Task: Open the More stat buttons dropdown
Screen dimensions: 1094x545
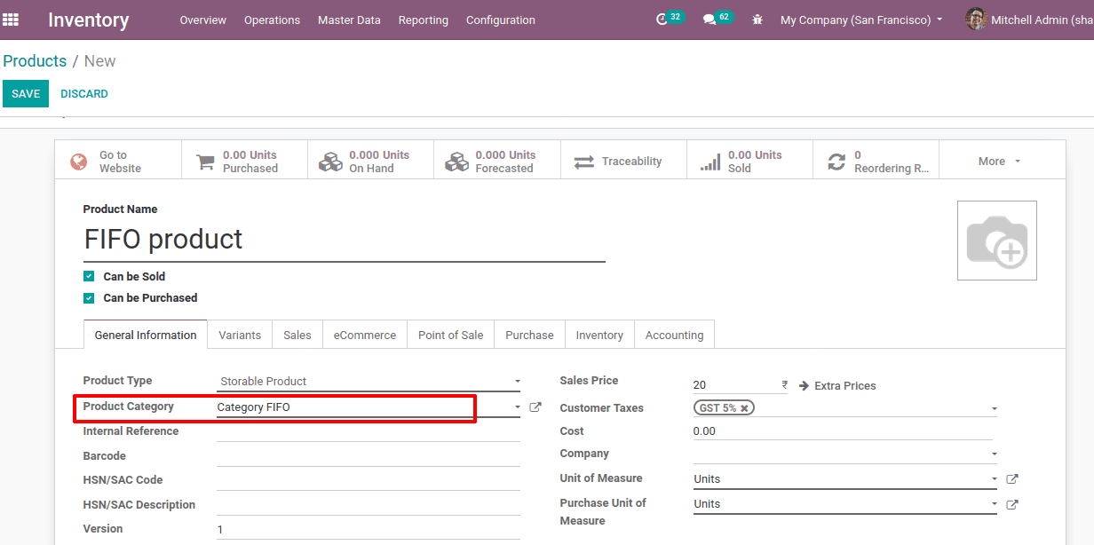Action: (x=1001, y=162)
